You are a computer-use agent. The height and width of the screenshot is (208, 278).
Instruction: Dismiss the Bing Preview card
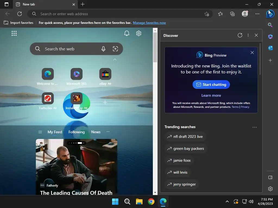click(x=252, y=53)
